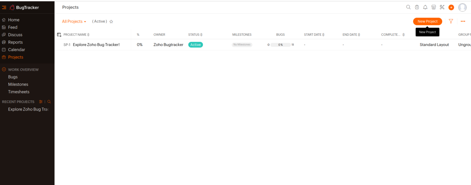Click the tools/setup icon in the top bar

click(x=442, y=7)
